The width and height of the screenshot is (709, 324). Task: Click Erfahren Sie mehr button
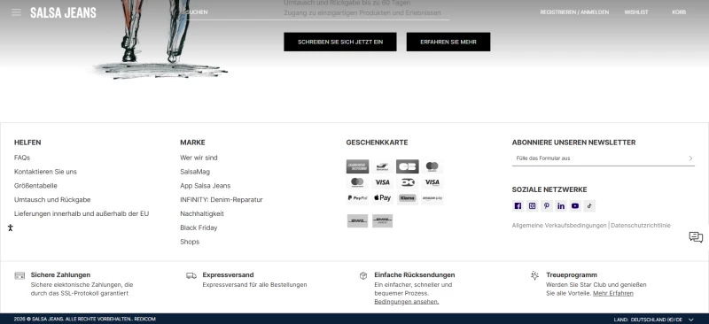448,42
